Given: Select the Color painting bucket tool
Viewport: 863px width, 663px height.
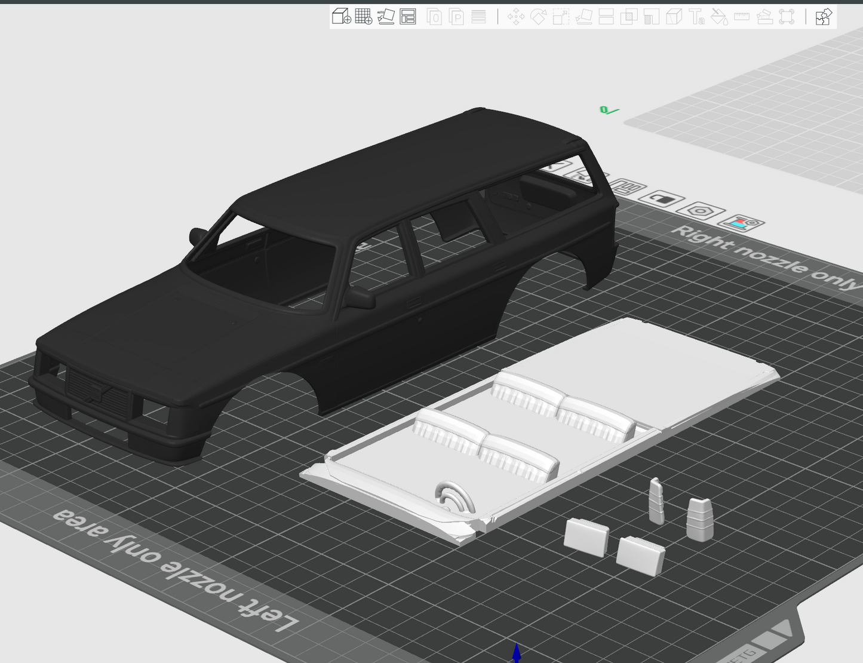Looking at the screenshot, I should pyautogui.click(x=719, y=16).
